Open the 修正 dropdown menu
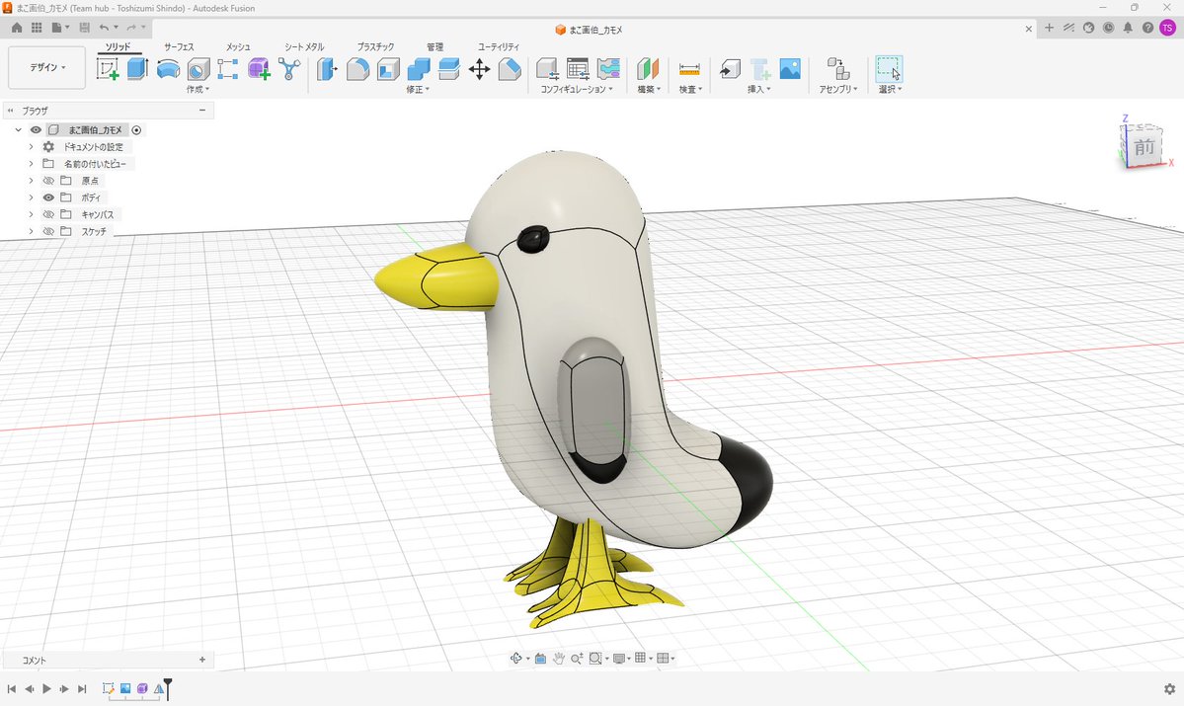Image resolution: width=1184 pixels, height=706 pixels. 418,89
